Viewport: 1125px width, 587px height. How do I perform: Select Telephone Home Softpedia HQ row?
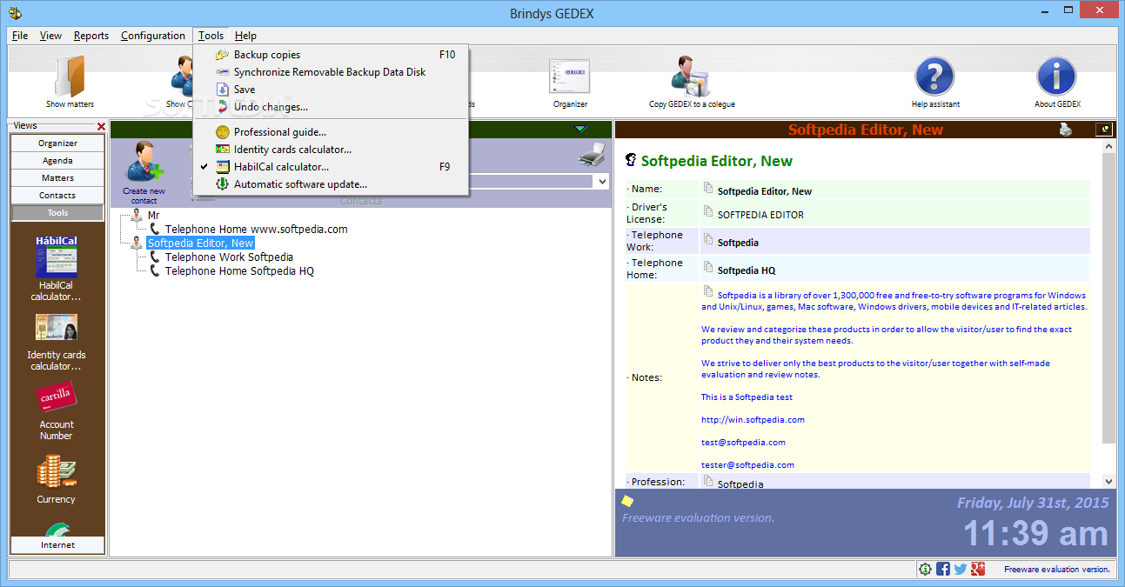239,271
